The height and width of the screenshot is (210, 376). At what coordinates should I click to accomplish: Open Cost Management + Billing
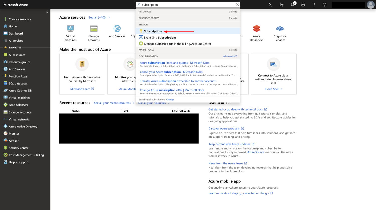pos(26,155)
